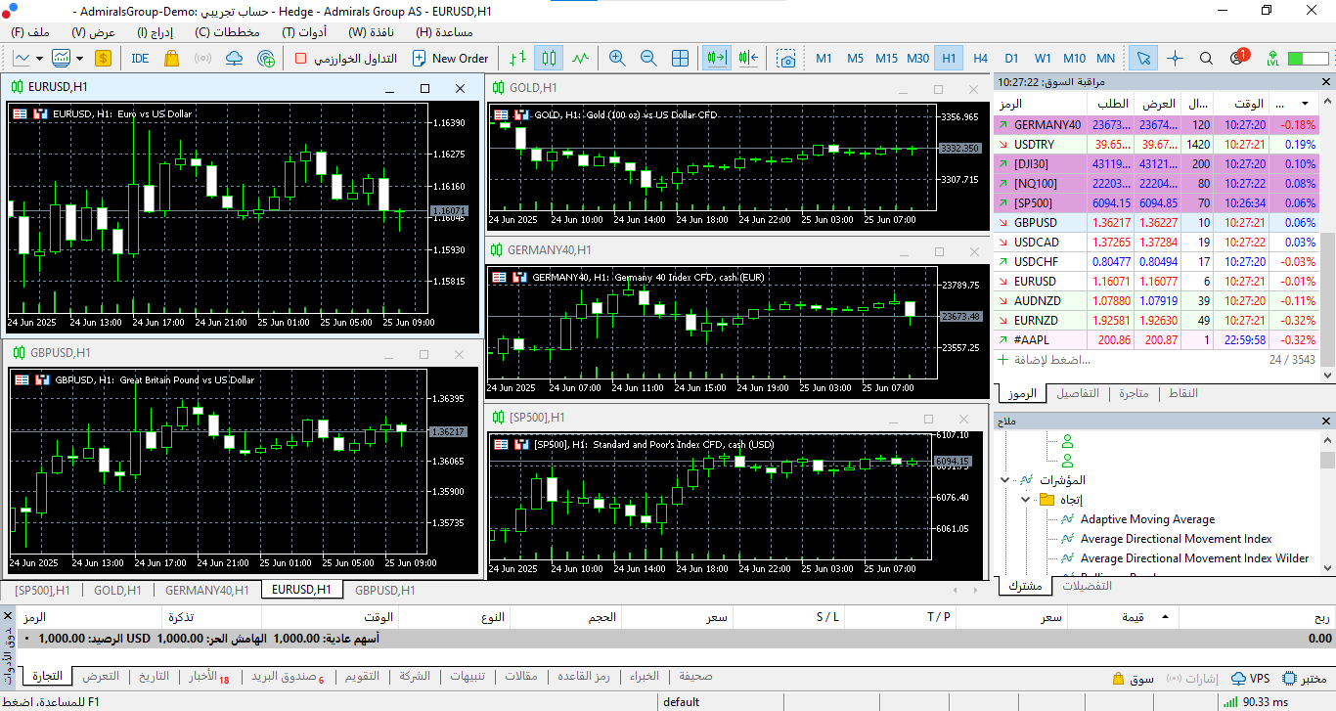Collapse the المؤشرات indicators tree node
1336x711 pixels.
coord(1004,480)
